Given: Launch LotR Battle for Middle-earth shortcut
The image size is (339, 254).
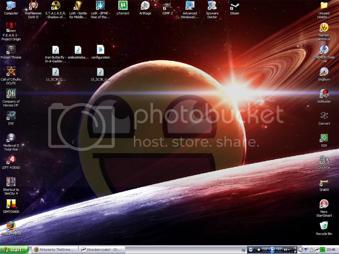Looking at the screenshot, I should click(x=78, y=10).
